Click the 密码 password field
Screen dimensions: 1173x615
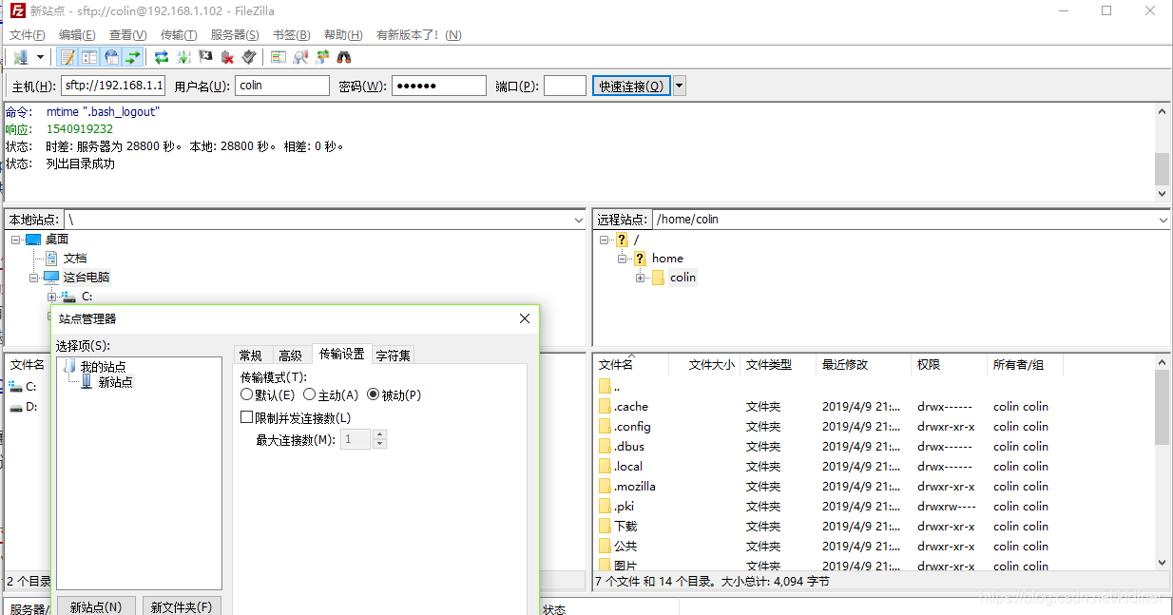(x=439, y=86)
